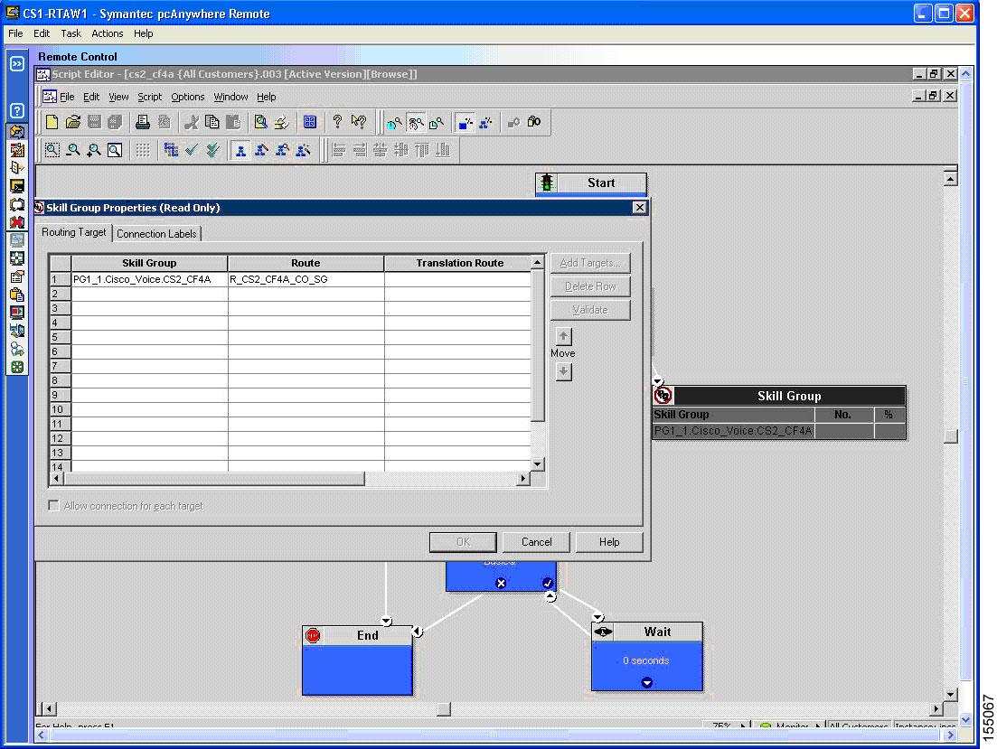Screen dimensions: 997x749
Task: Click the Wait node title
Action: coord(657,632)
